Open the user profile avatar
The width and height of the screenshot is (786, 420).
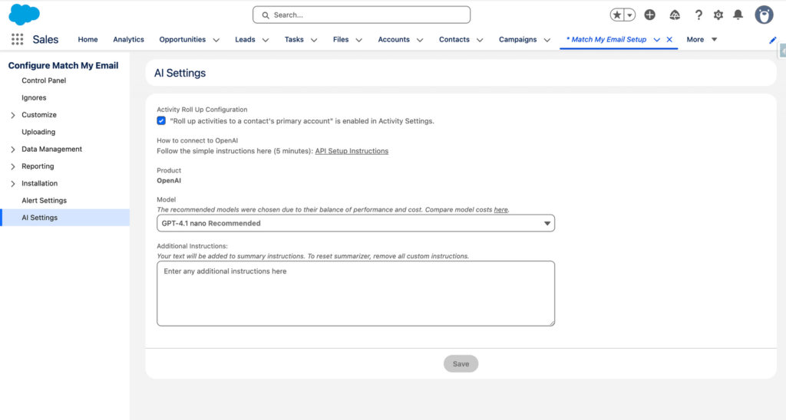[763, 15]
